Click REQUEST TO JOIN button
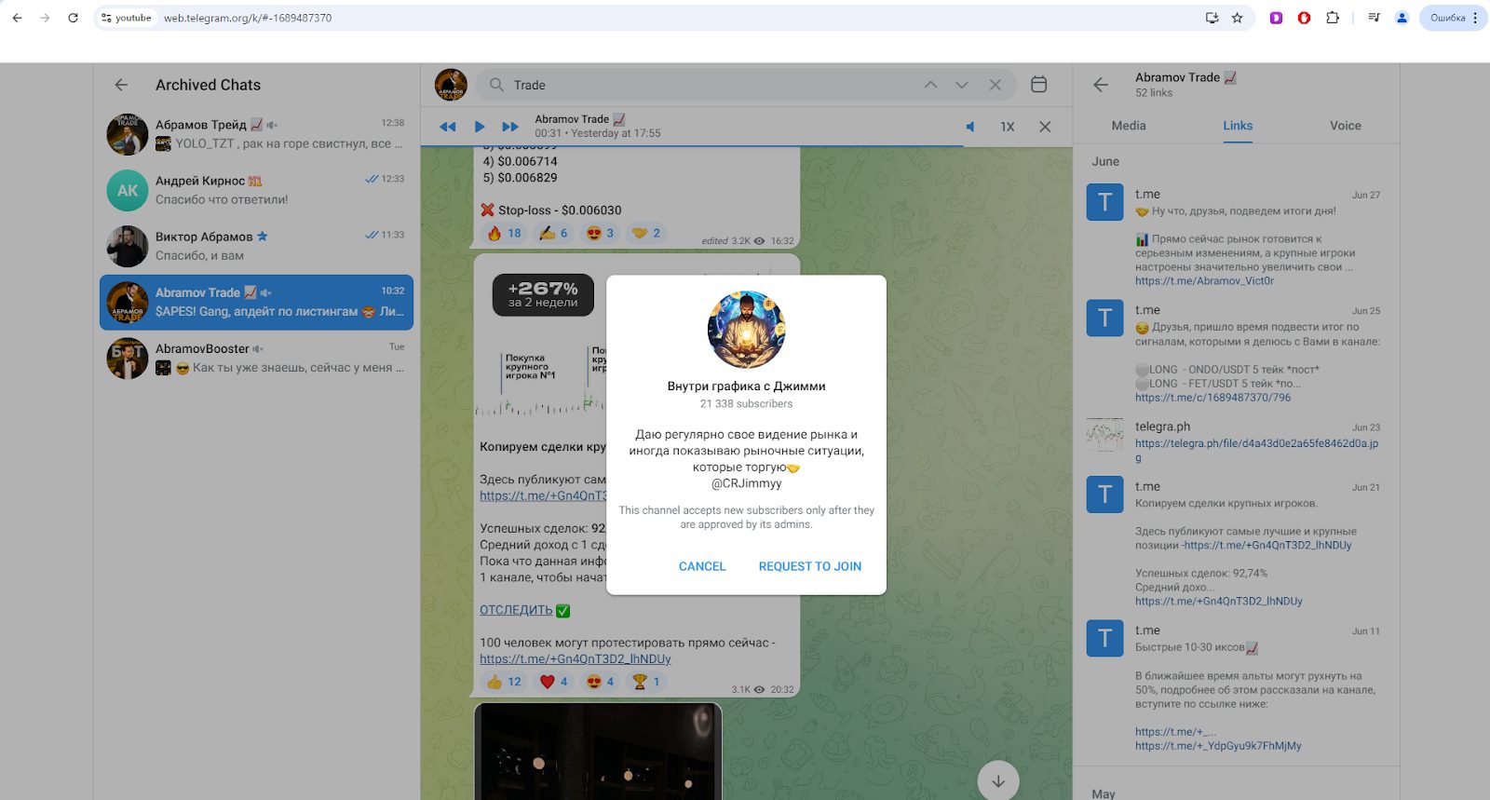Viewport: 1490px width, 800px height. coord(810,566)
